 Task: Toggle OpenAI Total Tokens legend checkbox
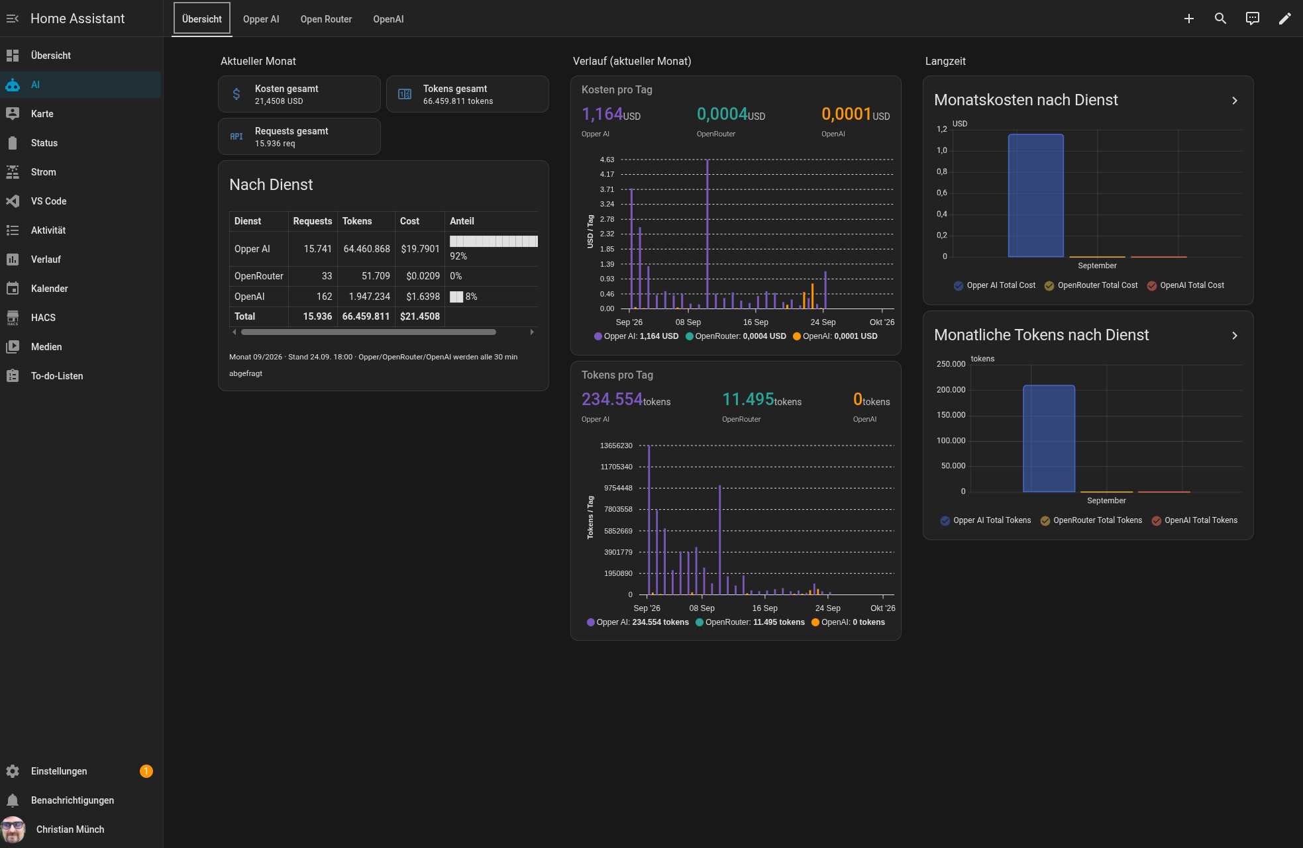pyautogui.click(x=1157, y=521)
